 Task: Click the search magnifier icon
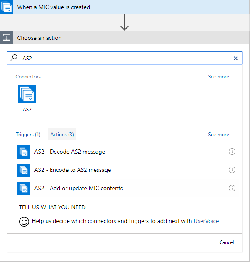coord(14,58)
